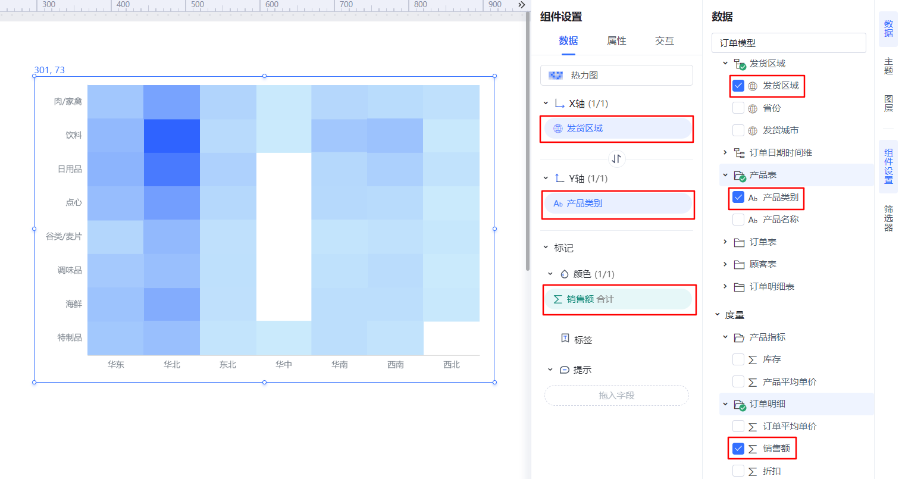902x479 pixels.
Task: Expand the 订单明细表 tree node
Action: (725, 287)
